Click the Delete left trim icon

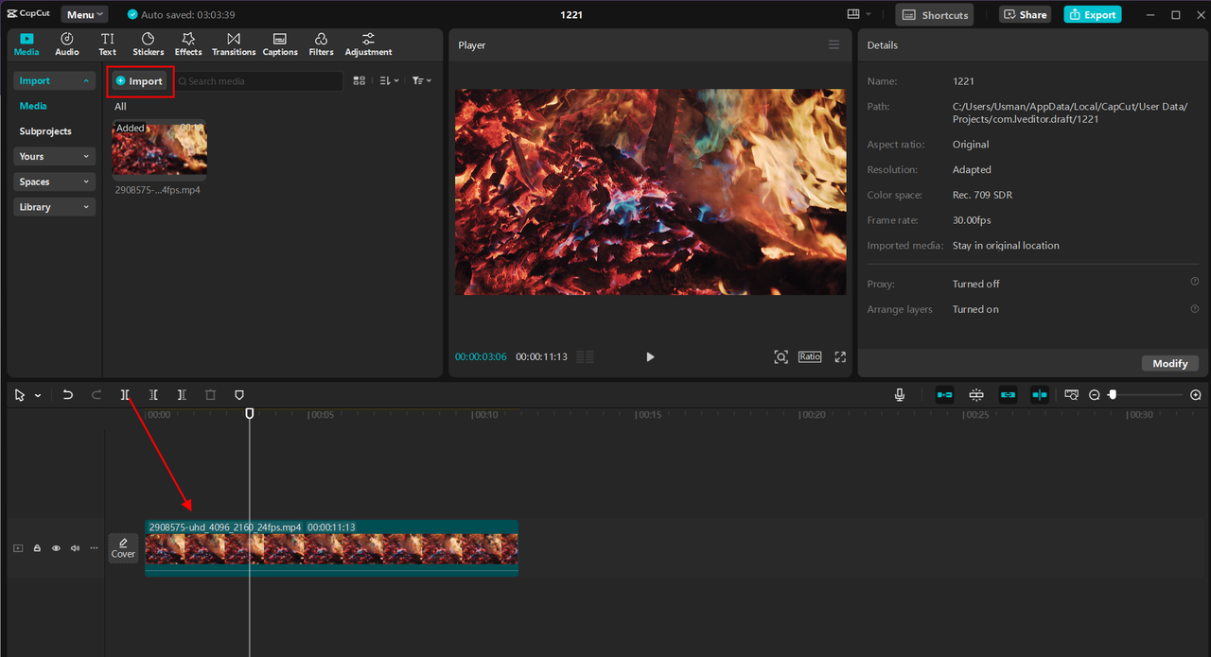[153, 394]
